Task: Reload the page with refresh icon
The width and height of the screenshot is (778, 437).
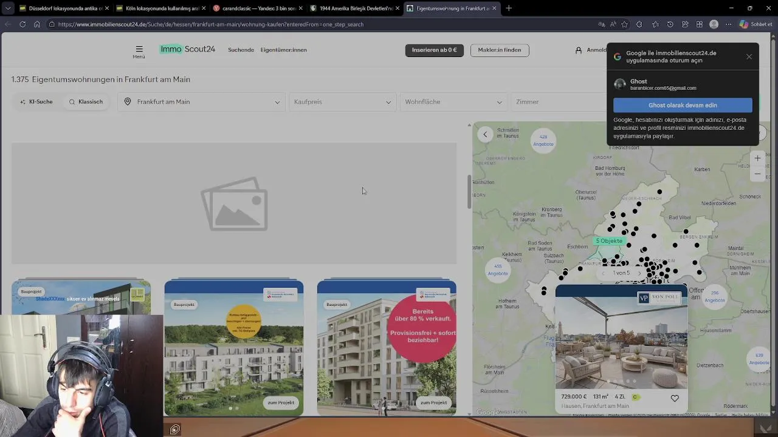Action: [22, 24]
